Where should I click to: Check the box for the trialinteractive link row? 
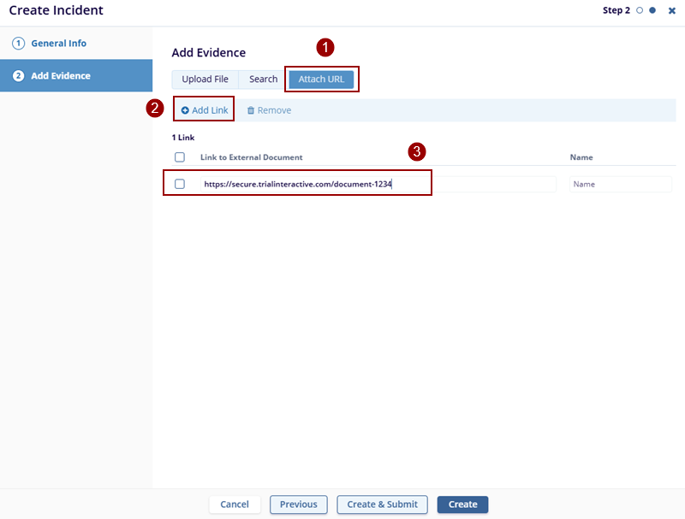[180, 184]
